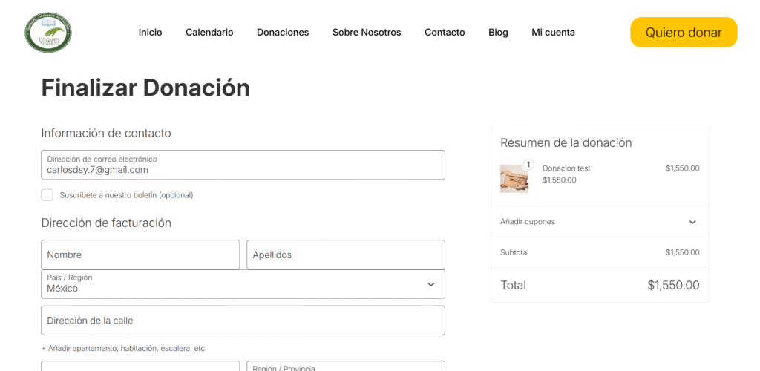The image size is (760, 371).
Task: Click the YAD logo in the header
Action: (x=48, y=33)
